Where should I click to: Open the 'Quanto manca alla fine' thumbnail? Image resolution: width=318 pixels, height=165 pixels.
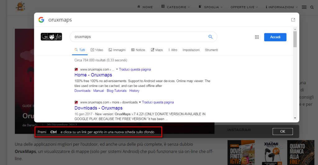[301, 153]
